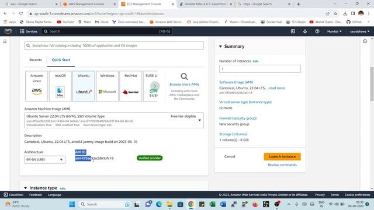The height and width of the screenshot is (210, 374).
Task: Switch to the General Mills browser tab
Action: pyautogui.click(x=206, y=4)
